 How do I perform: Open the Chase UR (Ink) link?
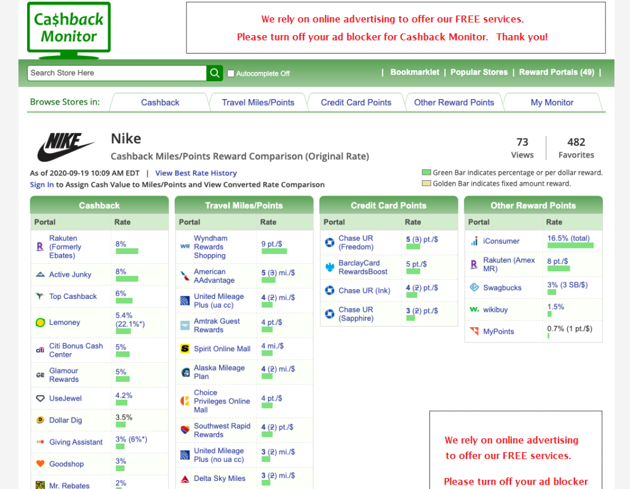pos(364,290)
